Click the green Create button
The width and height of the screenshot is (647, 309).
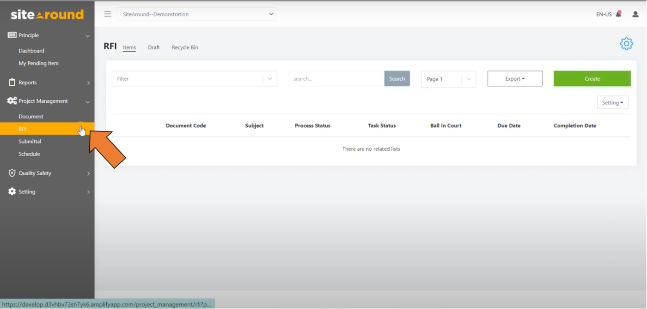coord(592,78)
